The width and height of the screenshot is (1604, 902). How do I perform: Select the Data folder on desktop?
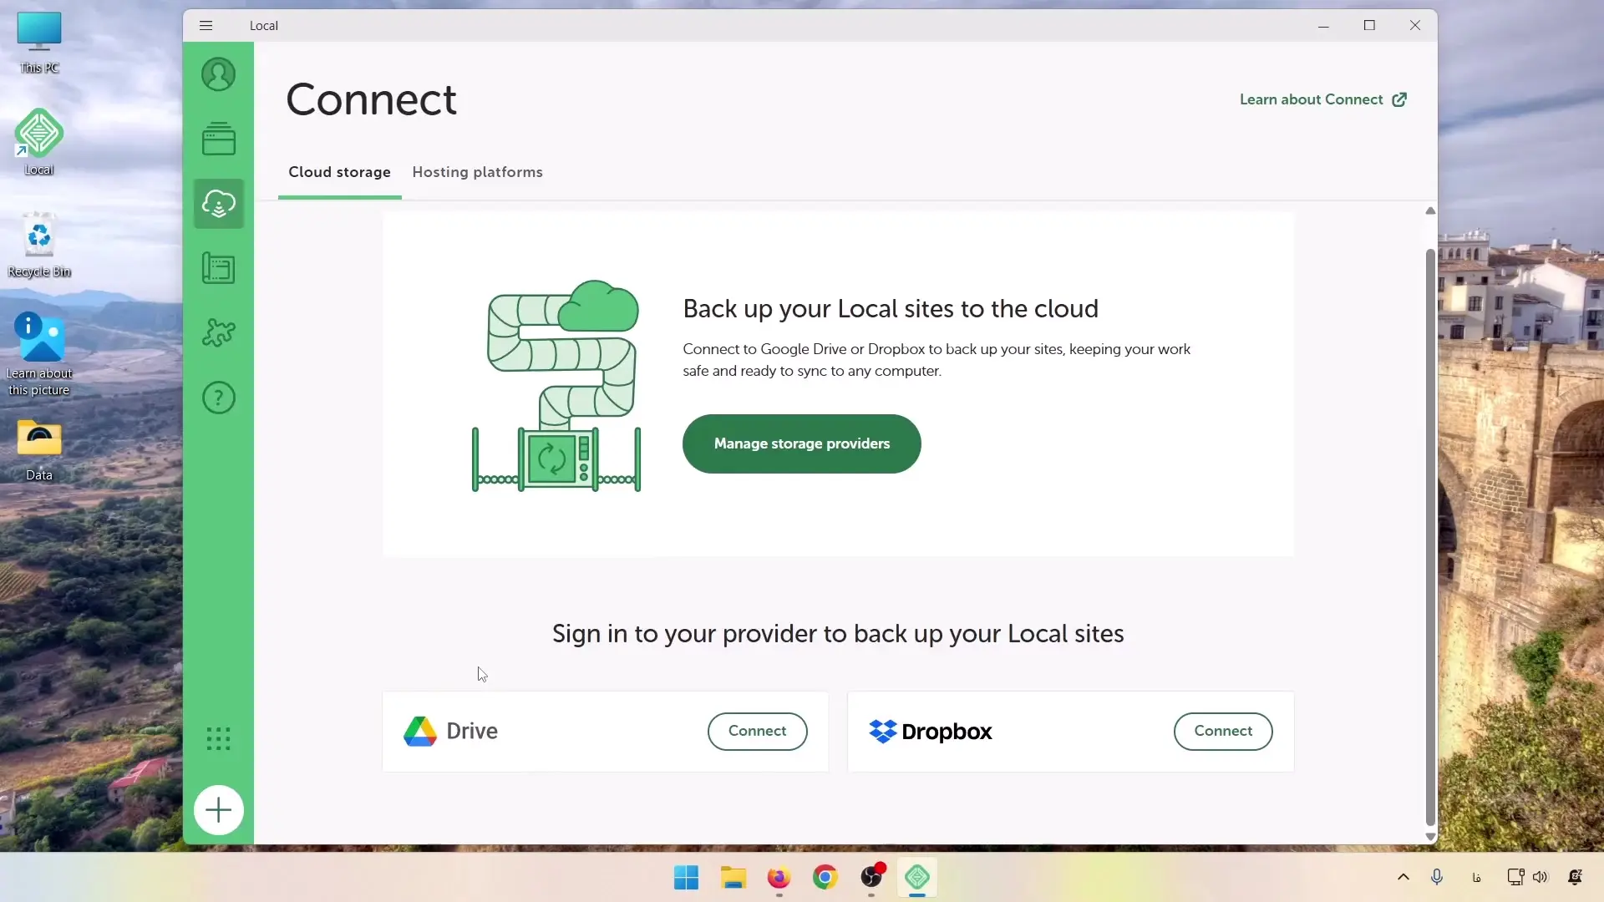pos(39,450)
